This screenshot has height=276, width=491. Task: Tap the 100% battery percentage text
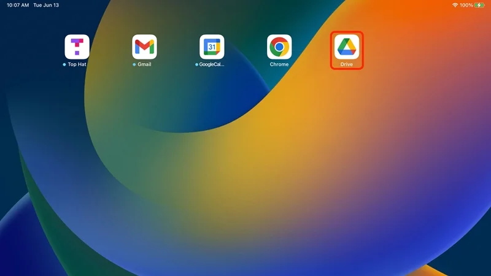click(x=466, y=5)
